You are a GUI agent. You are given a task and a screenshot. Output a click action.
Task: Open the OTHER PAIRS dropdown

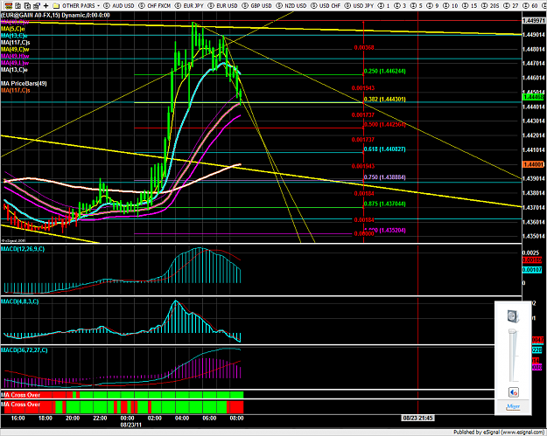tap(81, 5)
